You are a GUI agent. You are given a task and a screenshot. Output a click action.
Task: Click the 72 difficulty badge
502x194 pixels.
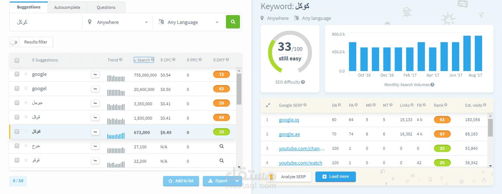[x=222, y=74]
